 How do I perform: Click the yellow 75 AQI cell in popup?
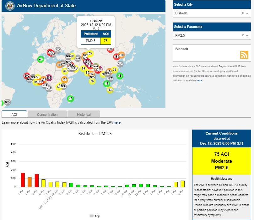click(105, 41)
